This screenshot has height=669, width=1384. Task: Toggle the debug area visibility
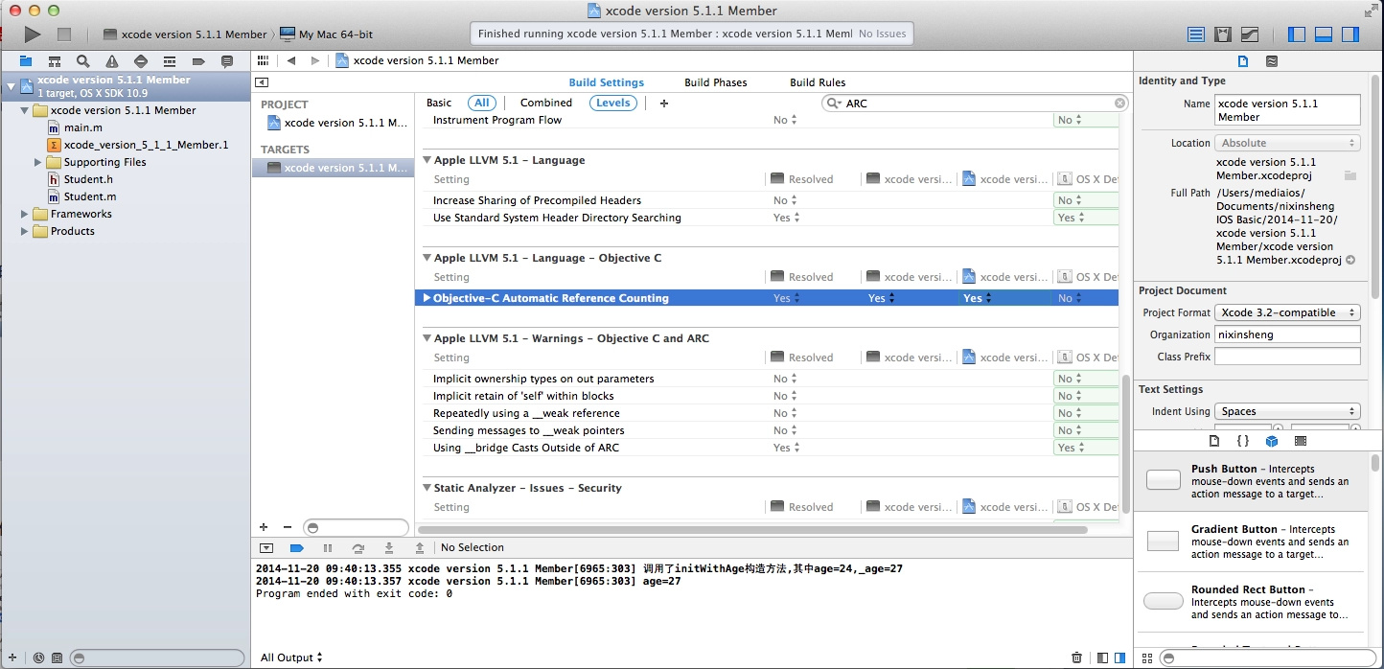point(1324,35)
